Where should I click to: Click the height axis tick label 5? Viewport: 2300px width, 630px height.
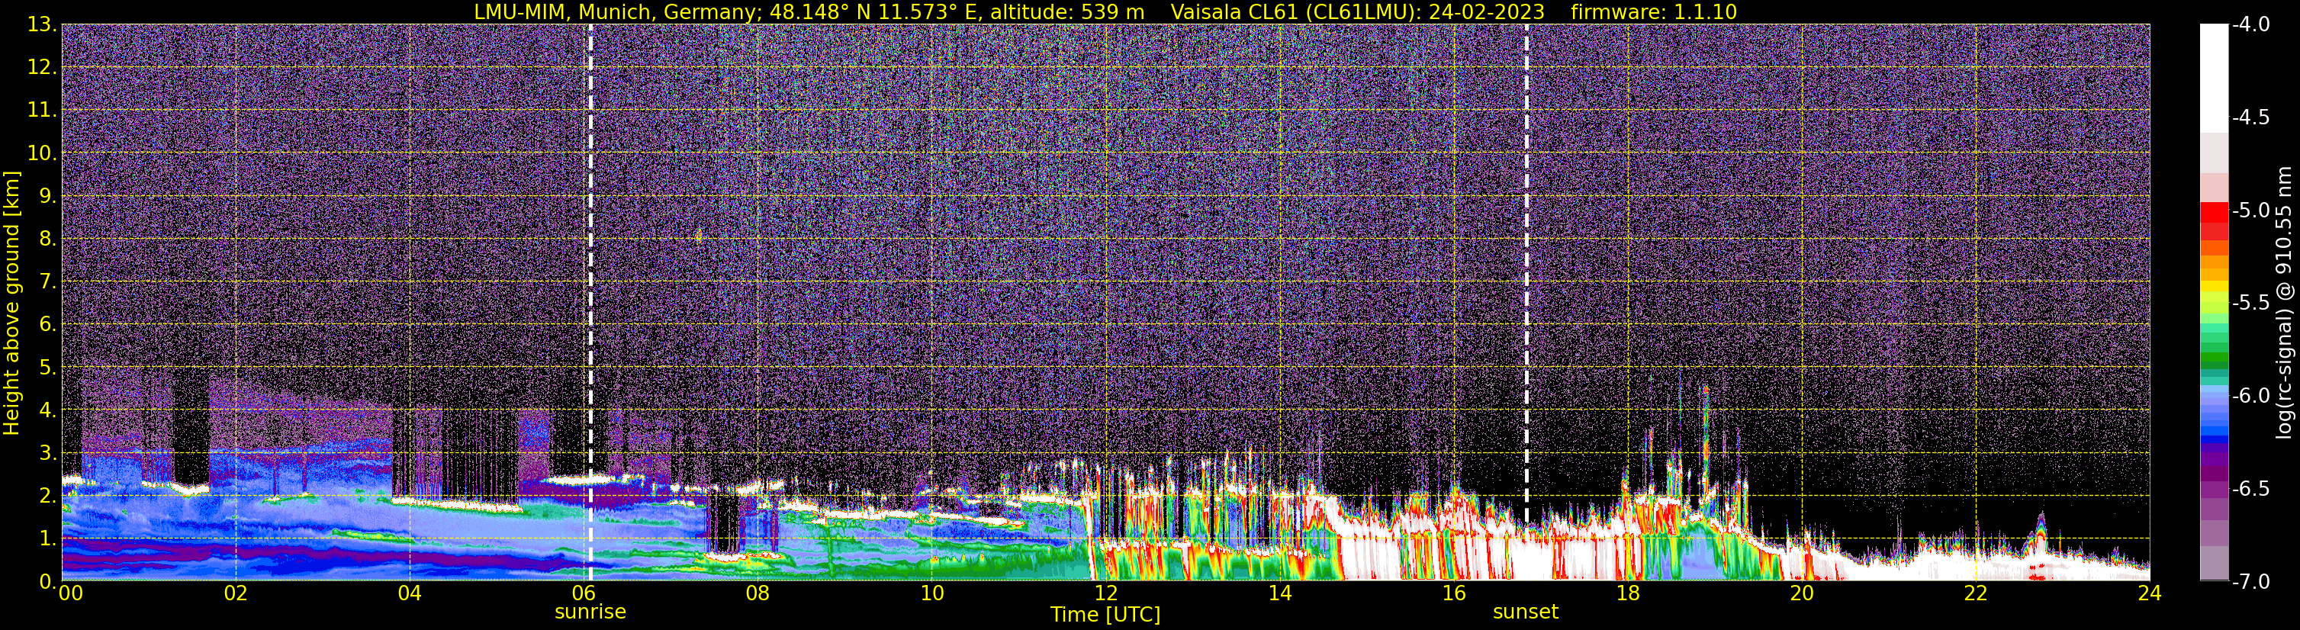tap(47, 368)
